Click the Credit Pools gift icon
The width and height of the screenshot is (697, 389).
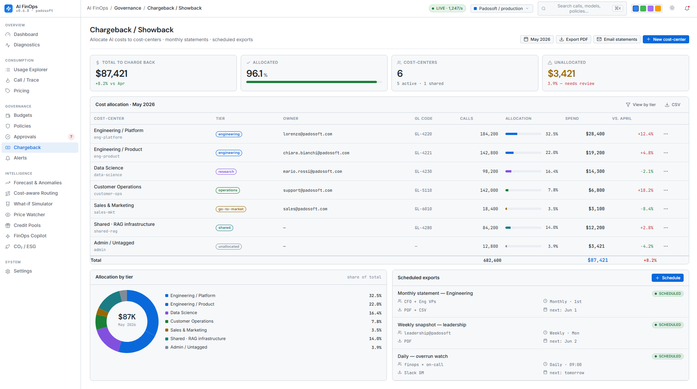tap(8, 225)
